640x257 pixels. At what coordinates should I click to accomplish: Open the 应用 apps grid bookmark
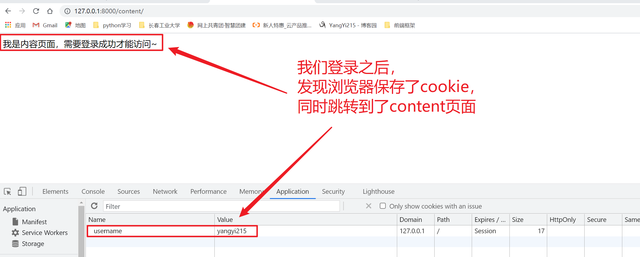(15, 25)
